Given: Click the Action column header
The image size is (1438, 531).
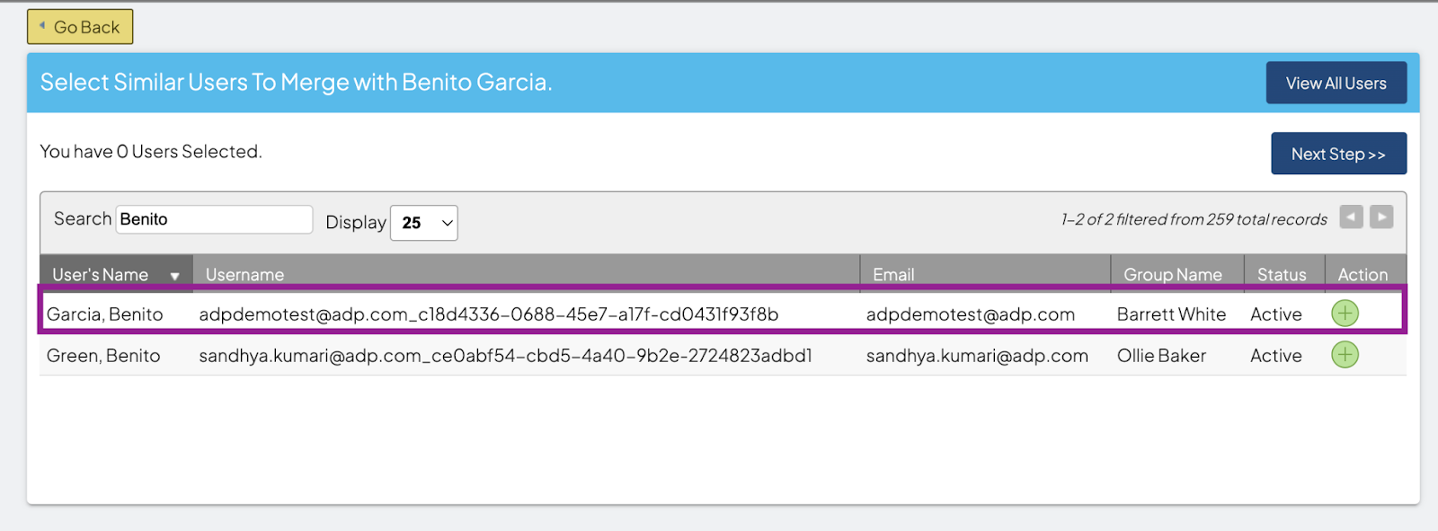Looking at the screenshot, I should (1363, 274).
